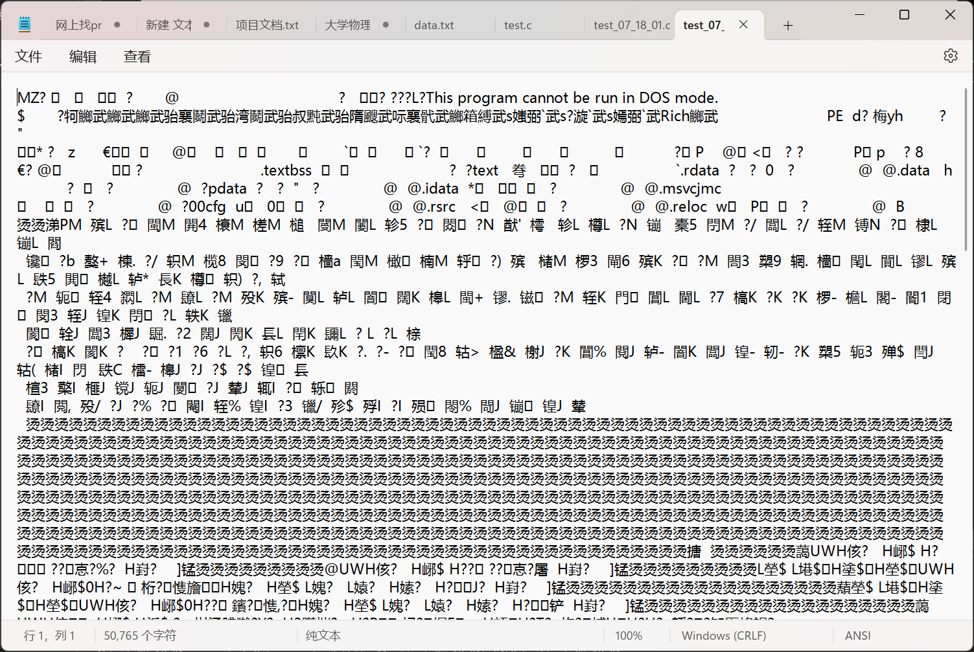Click the vertical scrollbar of the editor
The image size is (974, 652).
(x=966, y=168)
